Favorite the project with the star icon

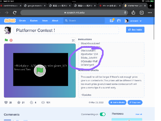[x=19, y=103]
